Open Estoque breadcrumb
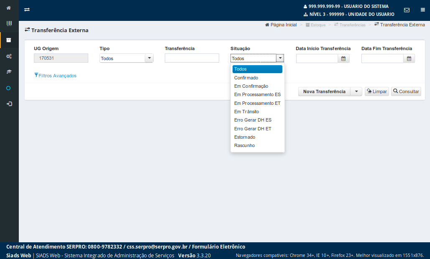Viewport: 430px width, 259px height. click(316, 25)
